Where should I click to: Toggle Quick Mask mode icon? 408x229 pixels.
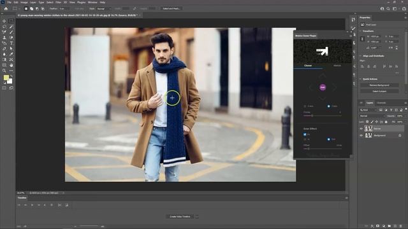(4, 88)
